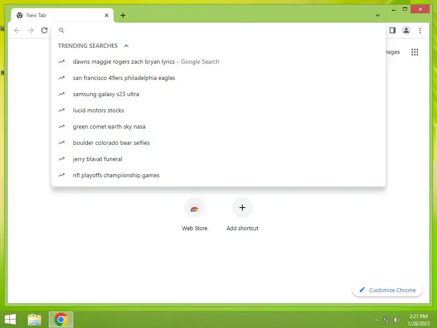This screenshot has height=328, width=437.
Task: Click the search magnifier icon in the omnibox
Action: point(61,30)
